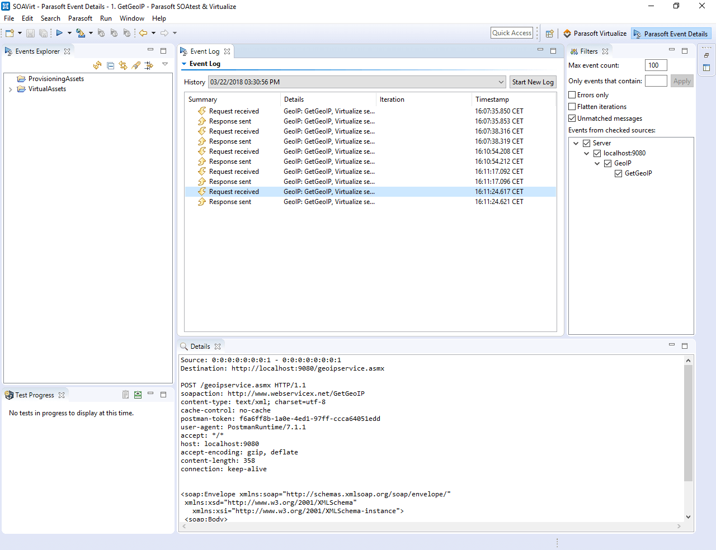Enable the Errors only checkbox
Screen dimensions: 716x550
(572, 95)
